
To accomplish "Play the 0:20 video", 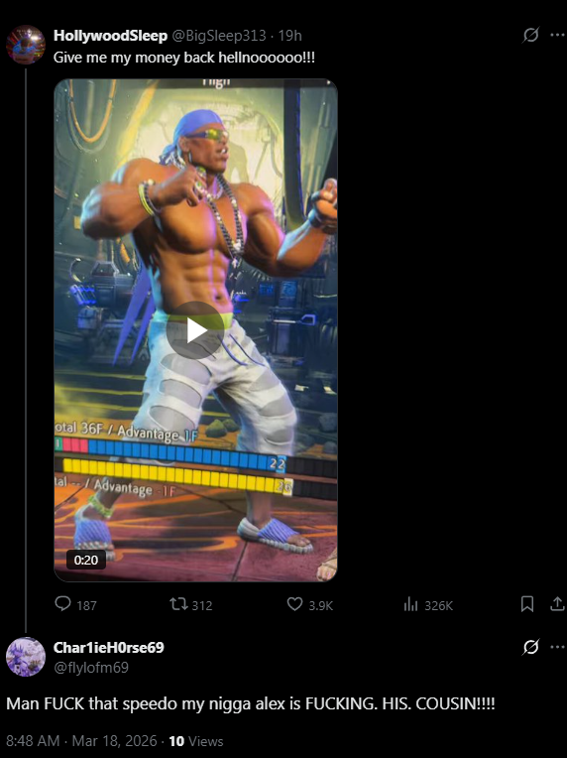I will coord(194,330).
